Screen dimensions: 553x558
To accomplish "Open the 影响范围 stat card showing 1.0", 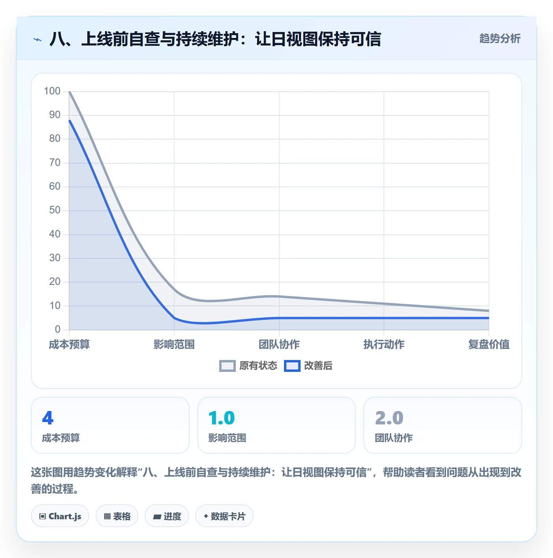I will 276,425.
